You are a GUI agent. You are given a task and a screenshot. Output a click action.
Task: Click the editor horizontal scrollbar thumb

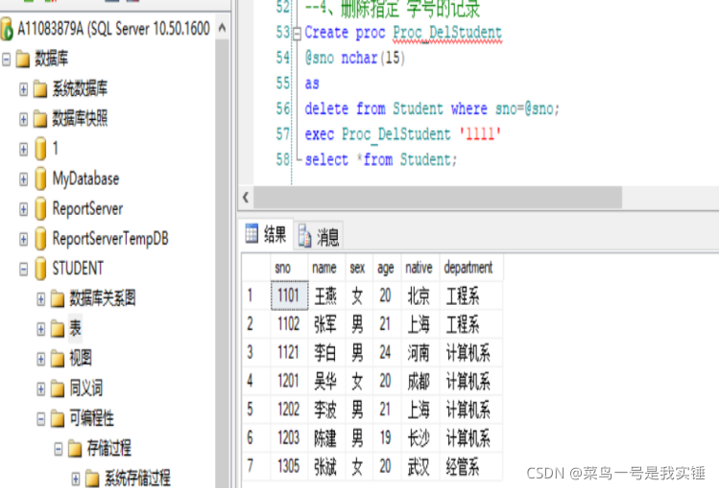(x=438, y=198)
